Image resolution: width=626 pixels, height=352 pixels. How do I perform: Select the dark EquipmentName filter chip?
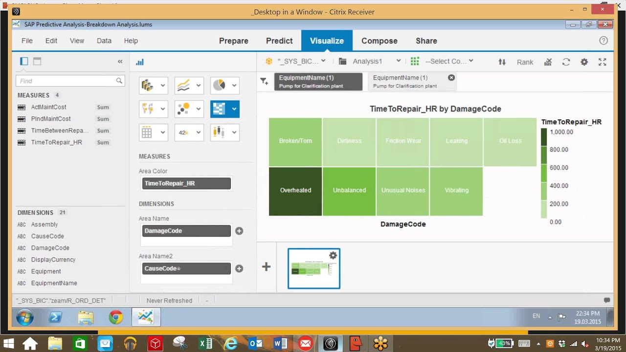(x=318, y=82)
